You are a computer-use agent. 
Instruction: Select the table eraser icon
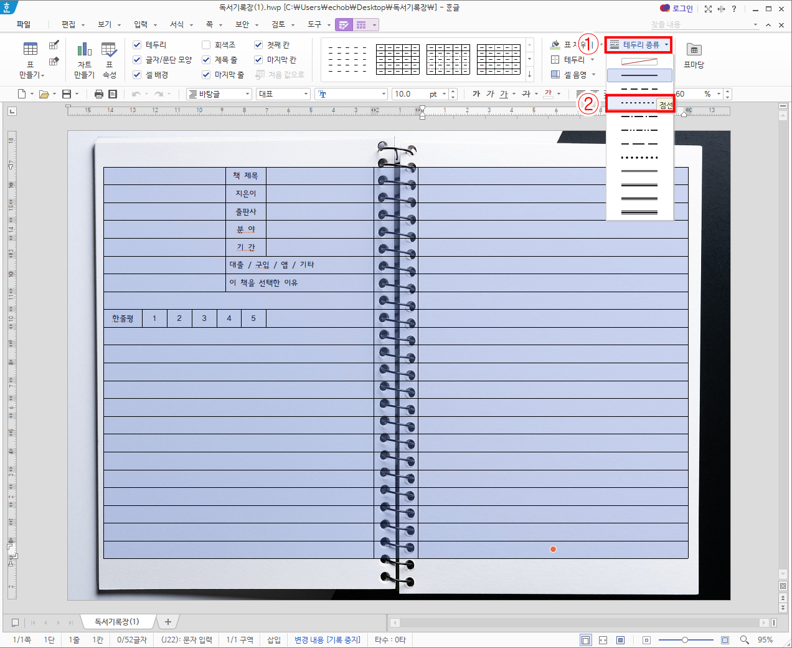54,61
